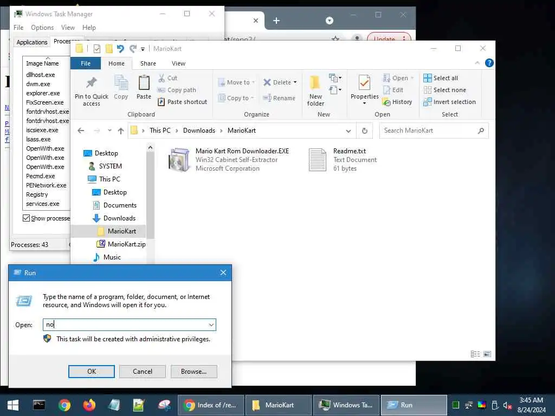Toggle Show processes from all users checkbox
The width and height of the screenshot is (555, 416).
coord(26,218)
